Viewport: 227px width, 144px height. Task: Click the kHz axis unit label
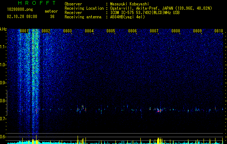coord(3,29)
